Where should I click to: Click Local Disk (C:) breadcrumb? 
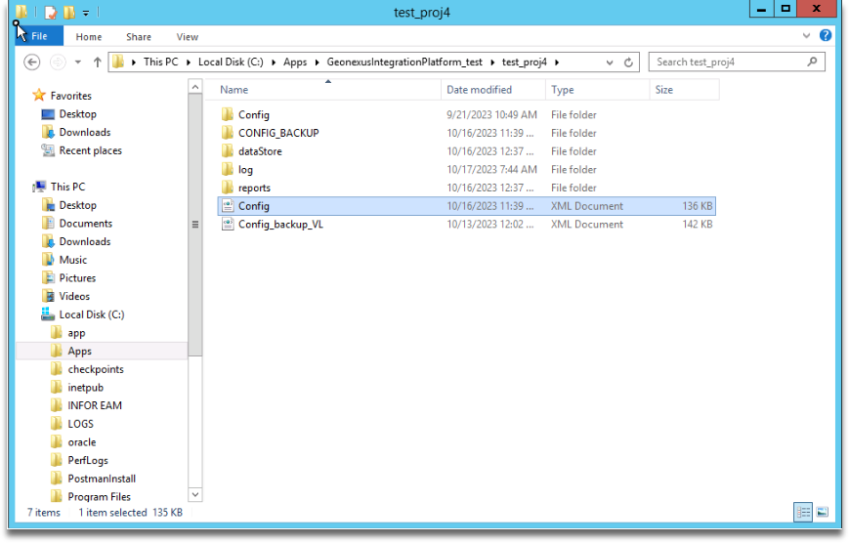coord(231,62)
